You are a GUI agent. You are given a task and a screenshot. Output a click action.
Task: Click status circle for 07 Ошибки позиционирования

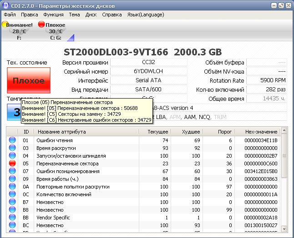click(12, 171)
